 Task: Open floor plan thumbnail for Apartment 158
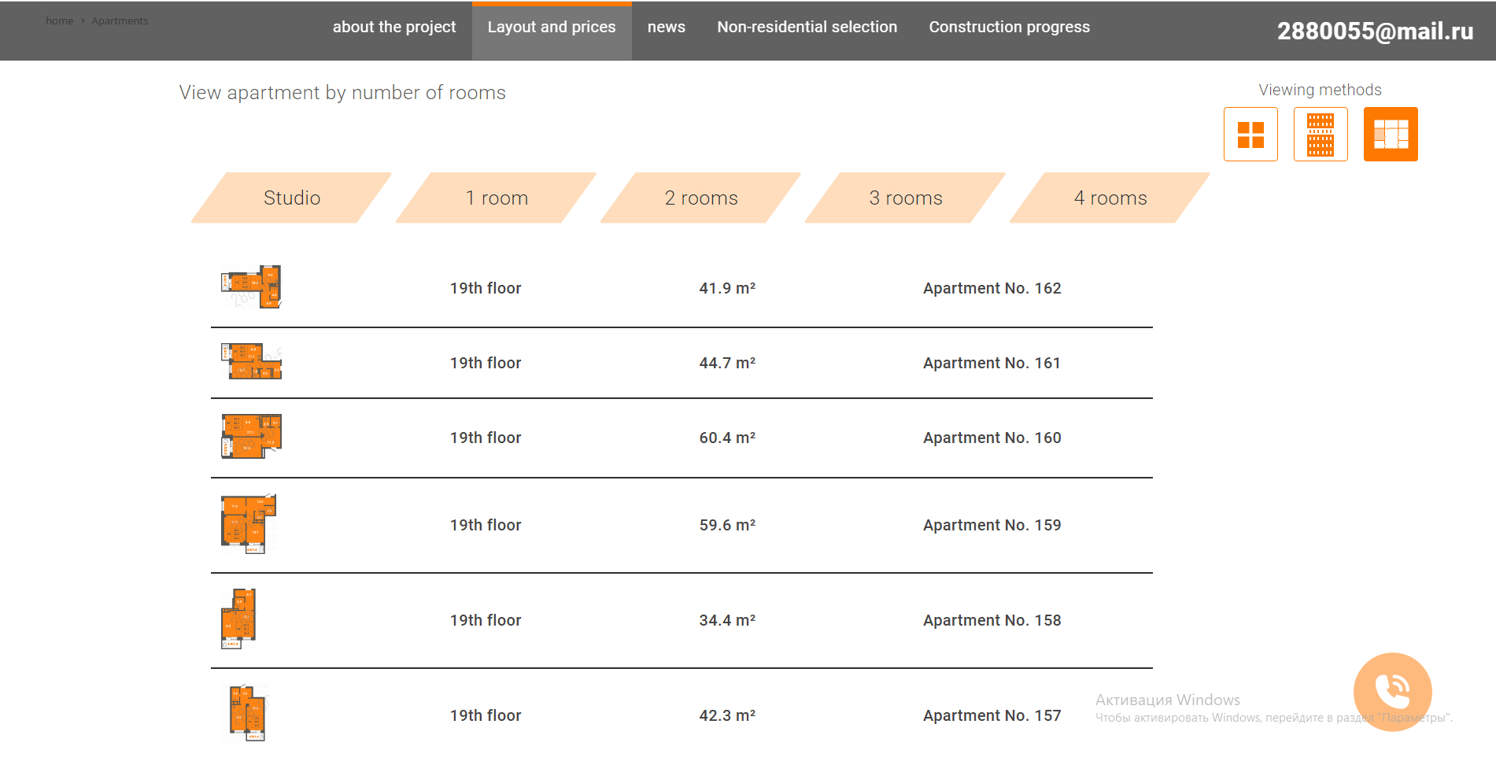[x=238, y=619]
